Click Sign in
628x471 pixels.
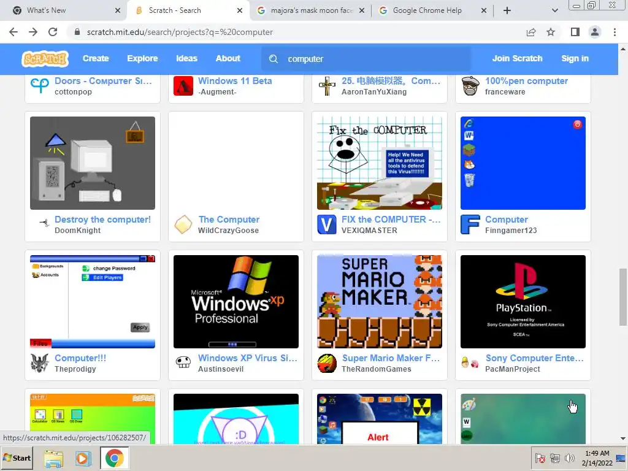click(575, 58)
